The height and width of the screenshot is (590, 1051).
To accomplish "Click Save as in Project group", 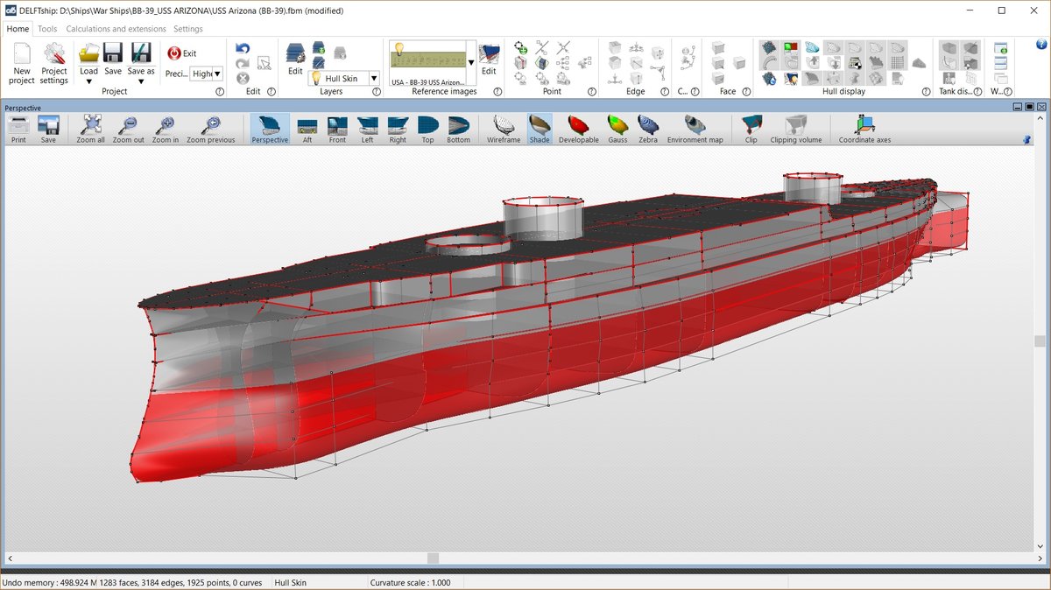I will (141, 60).
